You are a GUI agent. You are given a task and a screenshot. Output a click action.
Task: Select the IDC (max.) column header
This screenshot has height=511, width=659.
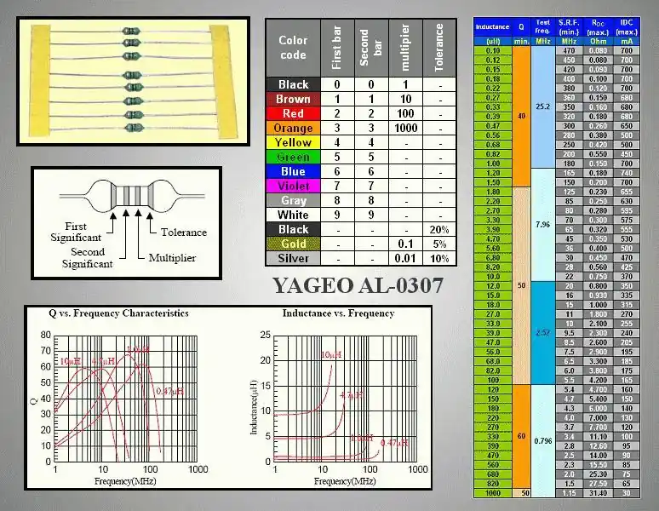point(627,26)
